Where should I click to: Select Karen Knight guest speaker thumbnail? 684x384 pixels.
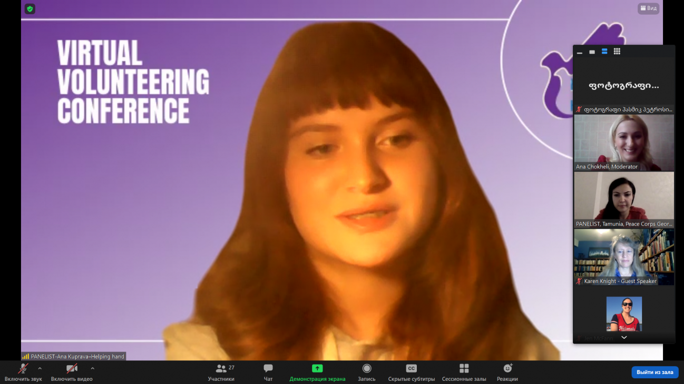click(x=624, y=257)
